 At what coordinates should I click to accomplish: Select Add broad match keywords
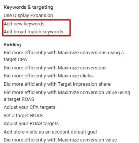(33, 31)
